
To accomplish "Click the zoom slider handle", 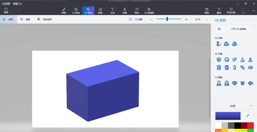I will pyautogui.click(x=167, y=19).
